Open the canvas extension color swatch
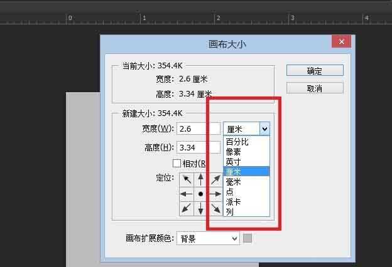Image resolution: width=392 pixels, height=267 pixels. point(248,238)
